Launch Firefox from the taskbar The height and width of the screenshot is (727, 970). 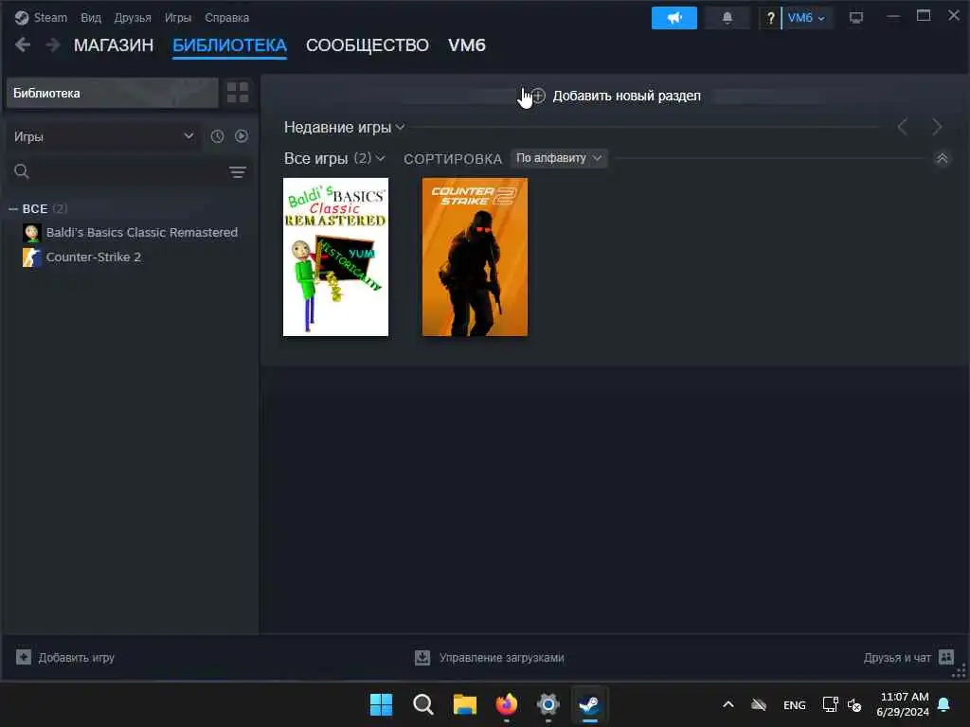[507, 704]
